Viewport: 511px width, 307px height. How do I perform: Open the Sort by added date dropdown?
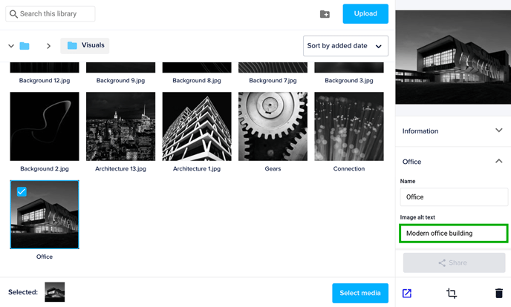pyautogui.click(x=345, y=46)
